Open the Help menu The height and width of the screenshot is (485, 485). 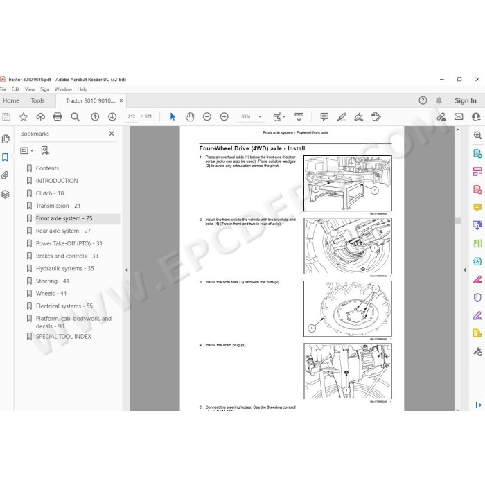tap(82, 89)
